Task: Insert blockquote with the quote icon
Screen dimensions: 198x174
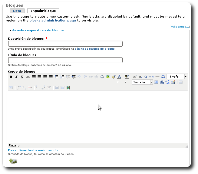Action: click(x=146, y=77)
